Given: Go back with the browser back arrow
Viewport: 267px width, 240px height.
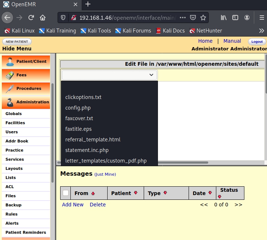Looking at the screenshot, I should coord(7,18).
